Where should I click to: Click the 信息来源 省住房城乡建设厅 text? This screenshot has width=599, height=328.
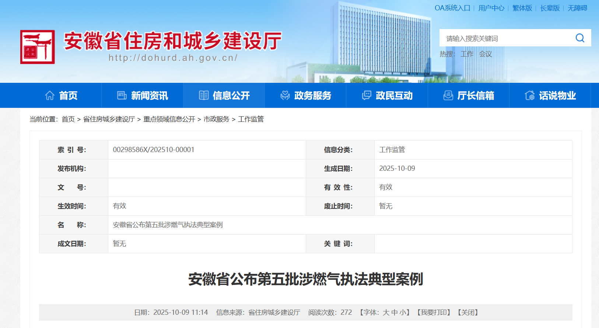tap(258, 313)
